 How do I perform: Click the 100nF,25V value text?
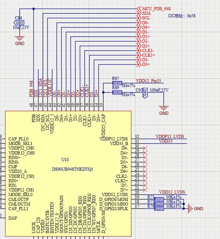159,90
